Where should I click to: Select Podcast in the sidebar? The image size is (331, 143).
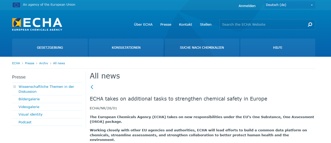pyautogui.click(x=25, y=122)
